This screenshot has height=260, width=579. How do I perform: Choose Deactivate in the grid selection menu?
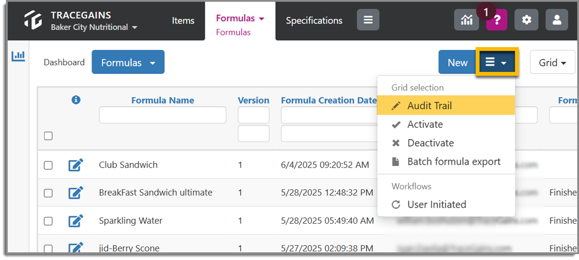[446, 143]
